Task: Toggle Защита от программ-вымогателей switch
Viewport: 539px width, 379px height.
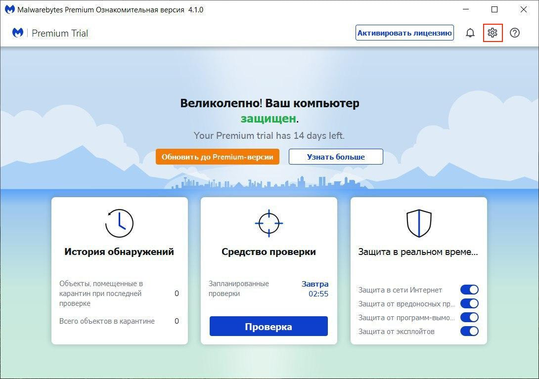Action: click(x=469, y=317)
